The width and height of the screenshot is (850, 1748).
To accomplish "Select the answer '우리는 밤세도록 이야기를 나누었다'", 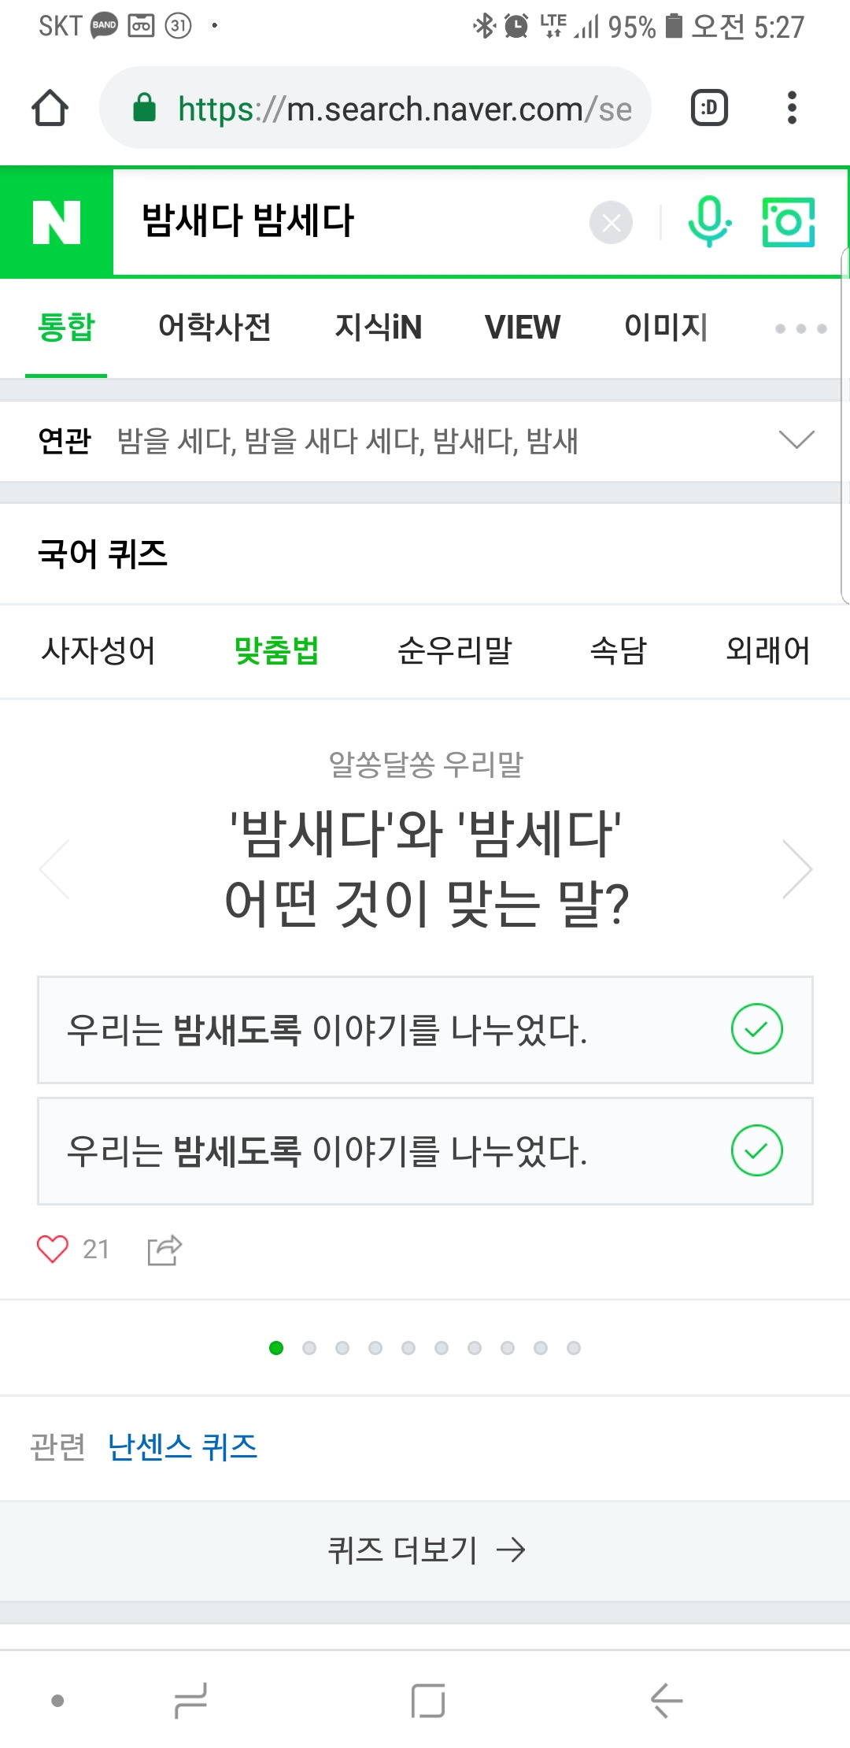I will [x=425, y=1151].
